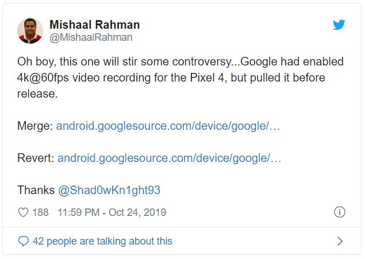Click the word Merge label
365x259 pixels.
click(x=36, y=126)
